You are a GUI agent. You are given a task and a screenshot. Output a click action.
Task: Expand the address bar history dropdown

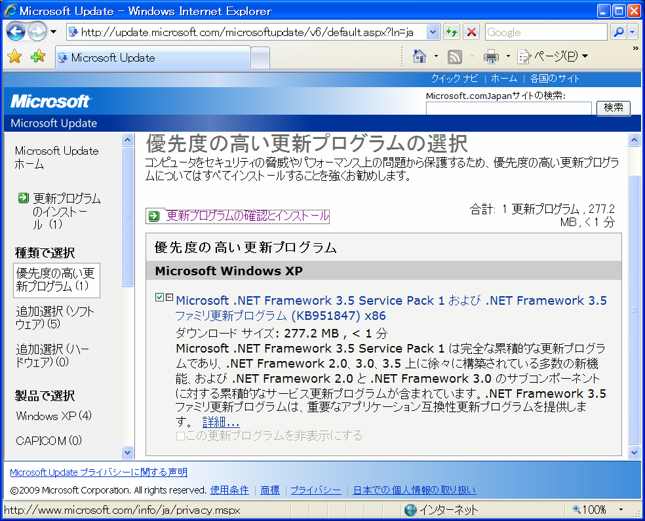tap(433, 32)
